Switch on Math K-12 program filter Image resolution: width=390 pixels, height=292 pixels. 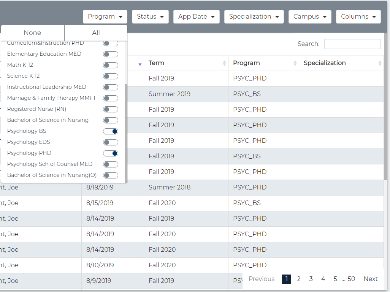pyautogui.click(x=111, y=65)
